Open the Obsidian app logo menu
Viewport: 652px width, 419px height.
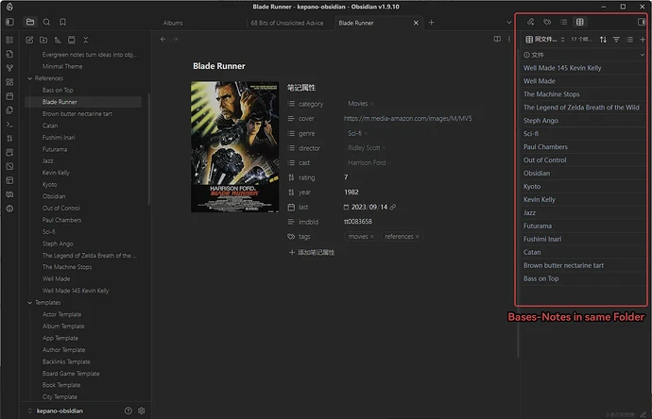pos(9,7)
